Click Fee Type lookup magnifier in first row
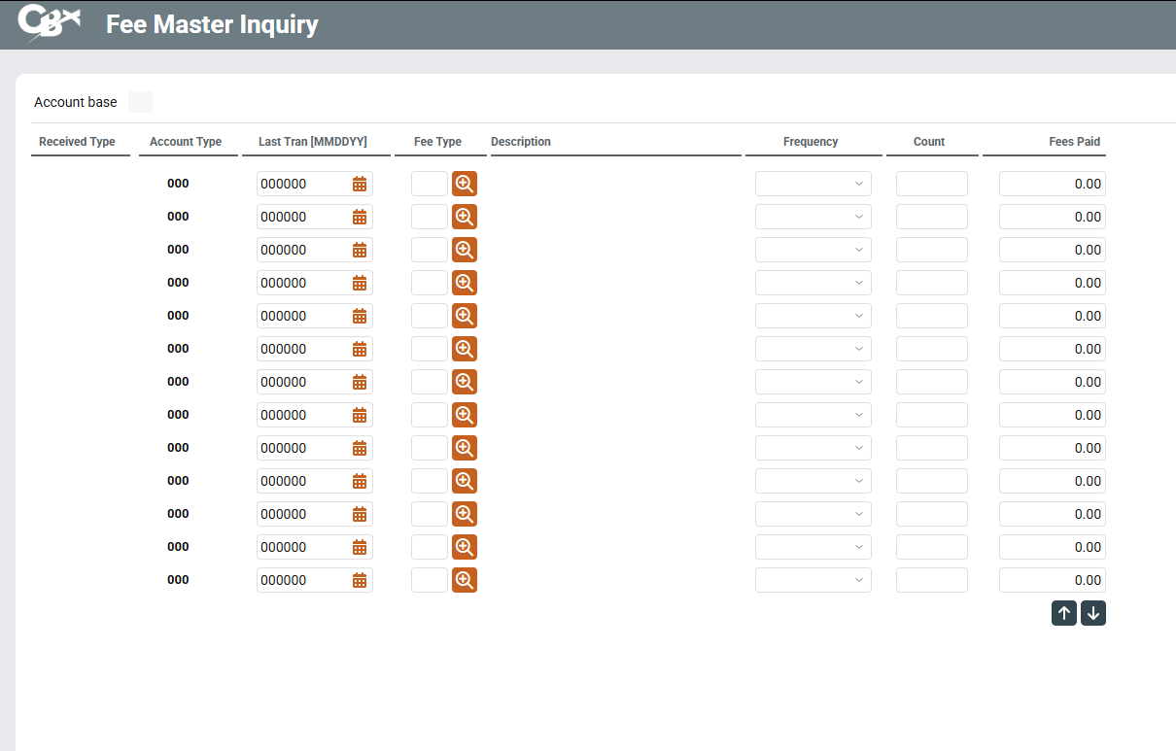This screenshot has width=1176, height=751. click(x=465, y=184)
